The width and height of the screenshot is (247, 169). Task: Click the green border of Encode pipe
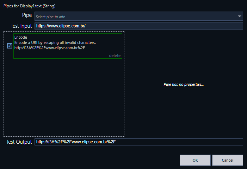(122, 46)
